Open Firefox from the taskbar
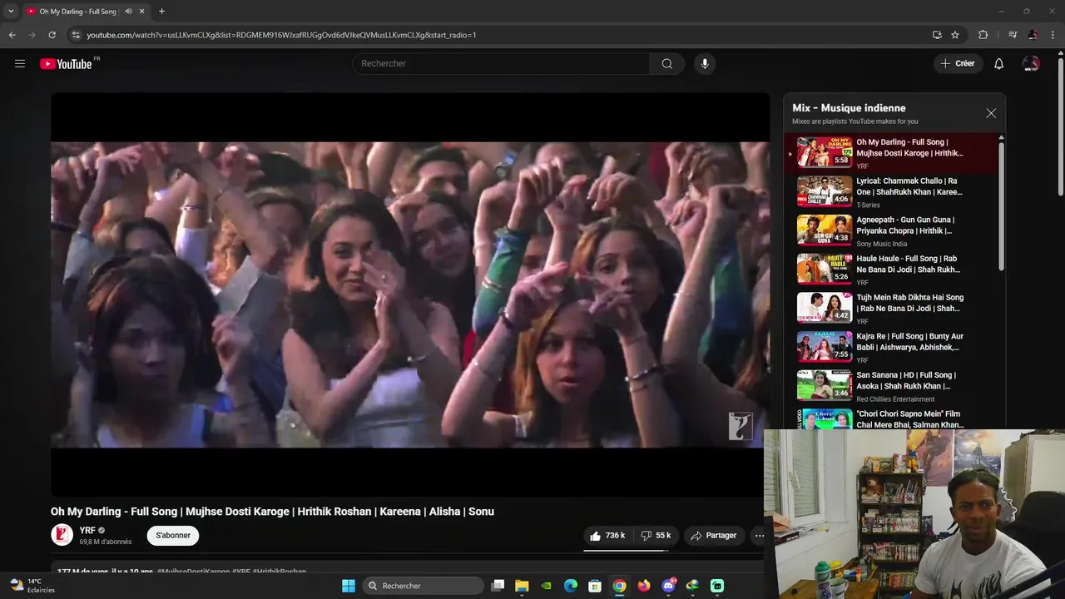The height and width of the screenshot is (599, 1065). (x=644, y=586)
